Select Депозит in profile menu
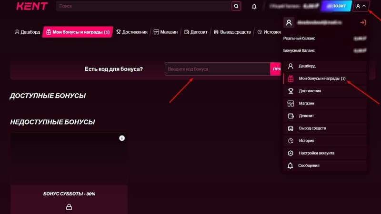This screenshot has height=214, width=381. point(306,116)
